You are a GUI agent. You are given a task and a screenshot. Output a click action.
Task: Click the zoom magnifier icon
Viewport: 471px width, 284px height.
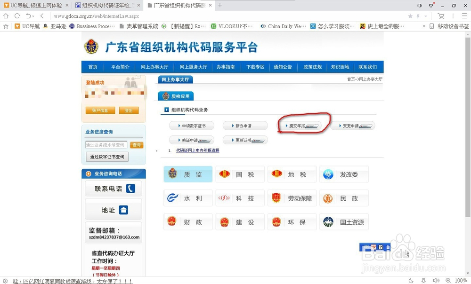pyautogui.click(x=448, y=280)
